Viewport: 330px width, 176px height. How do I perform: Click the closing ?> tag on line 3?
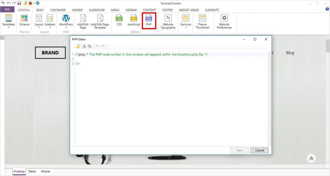pyautogui.click(x=78, y=64)
